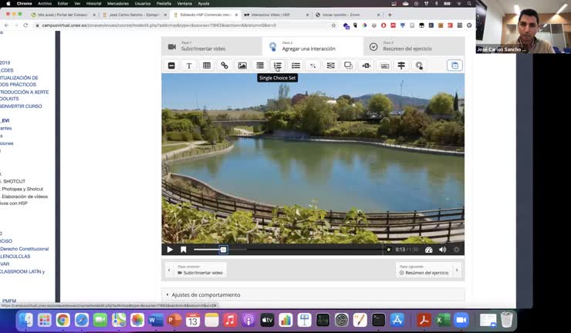The image size is (571, 333).
Task: Open the Crossroads interaction tool
Action: point(401,66)
